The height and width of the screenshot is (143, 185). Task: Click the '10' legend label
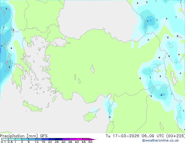[36, 142]
